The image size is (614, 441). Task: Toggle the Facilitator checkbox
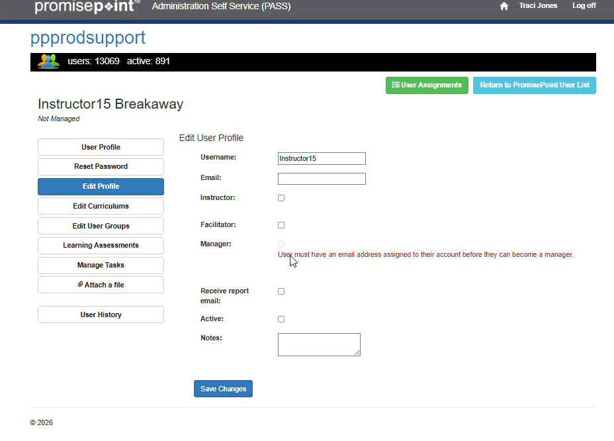tap(281, 225)
